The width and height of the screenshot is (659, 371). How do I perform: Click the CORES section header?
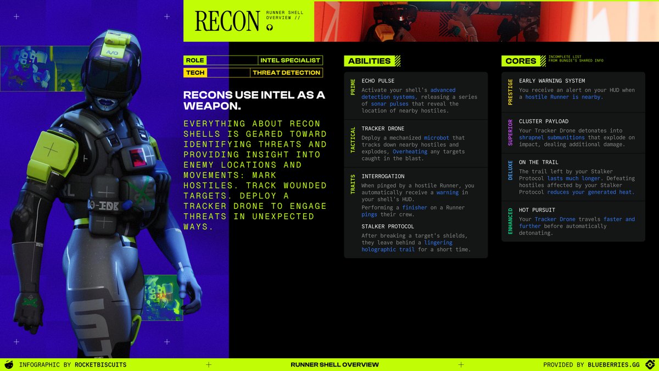521,61
